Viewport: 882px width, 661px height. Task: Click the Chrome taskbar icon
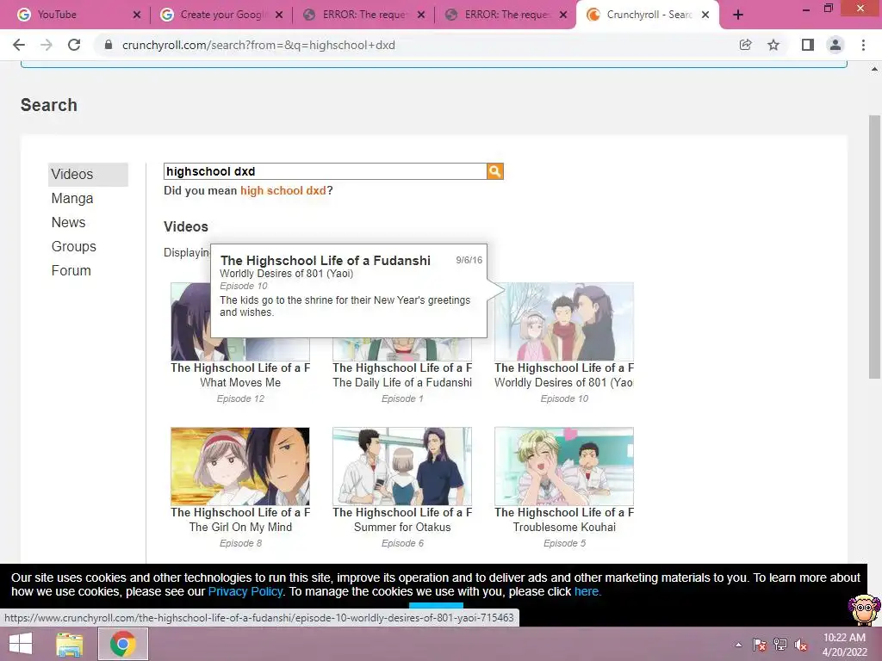pos(122,644)
